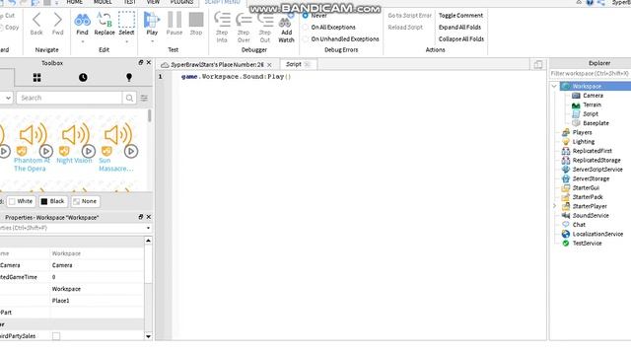Viewport: 631px width, 355px height.
Task: Open the MODEL ribbon tab
Action: click(103, 2)
